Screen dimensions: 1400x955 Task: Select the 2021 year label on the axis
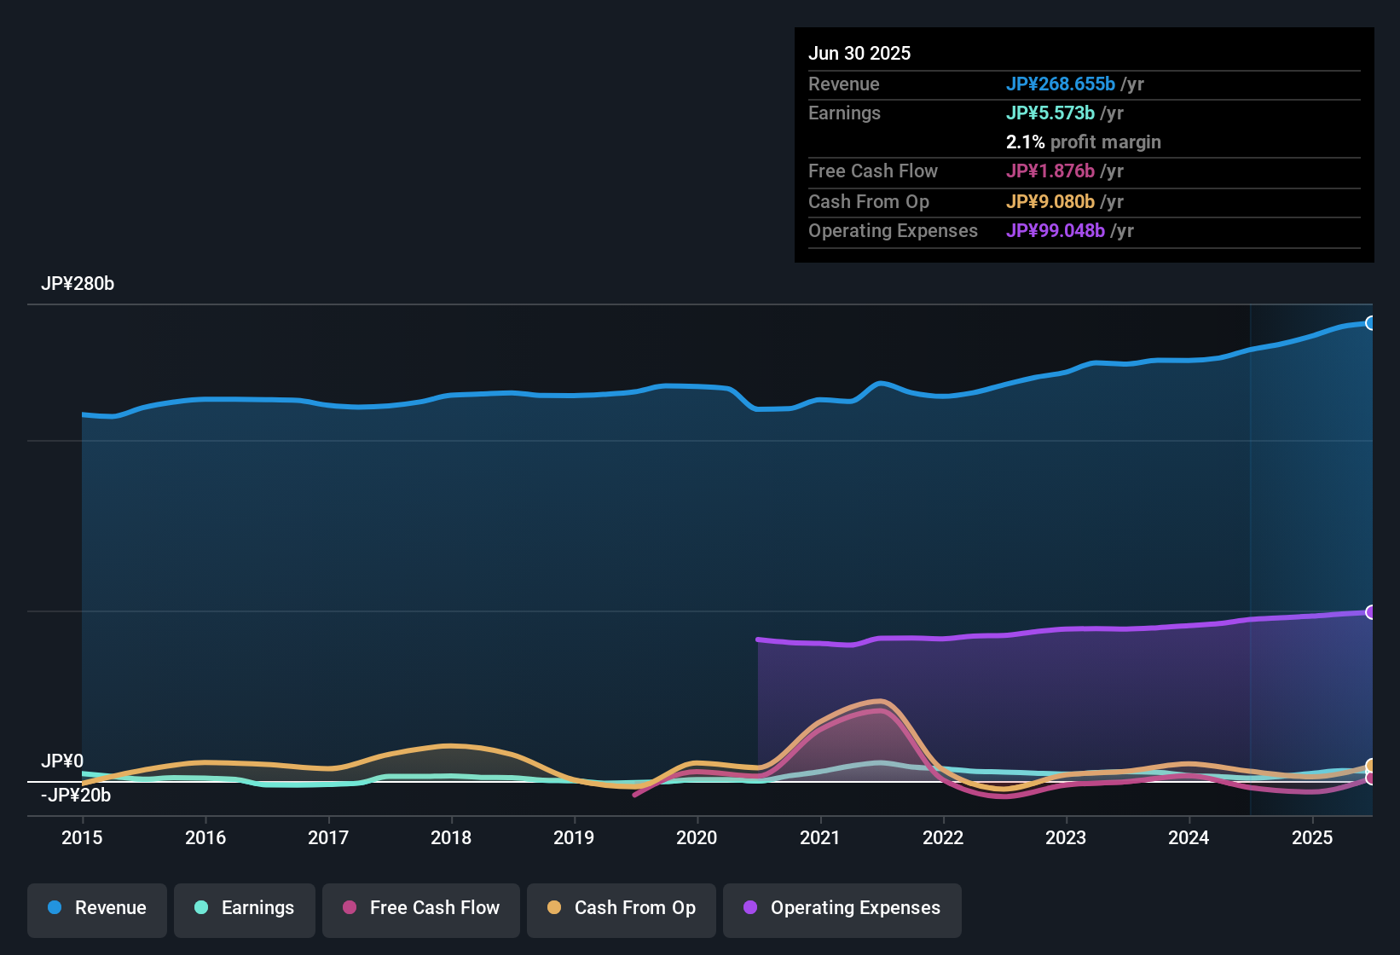pyautogui.click(x=820, y=838)
